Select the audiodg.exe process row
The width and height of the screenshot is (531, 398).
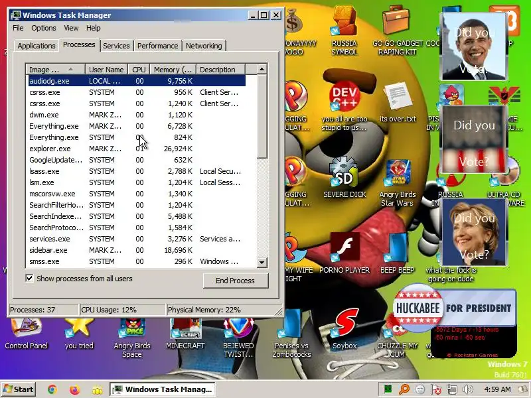pos(137,81)
